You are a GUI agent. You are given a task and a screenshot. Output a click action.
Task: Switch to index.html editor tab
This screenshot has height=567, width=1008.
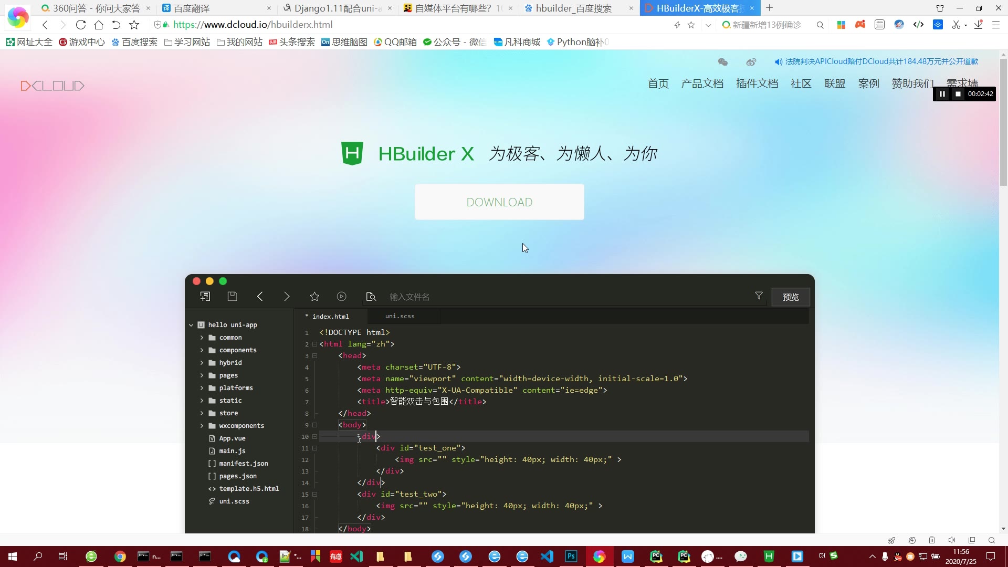point(330,316)
